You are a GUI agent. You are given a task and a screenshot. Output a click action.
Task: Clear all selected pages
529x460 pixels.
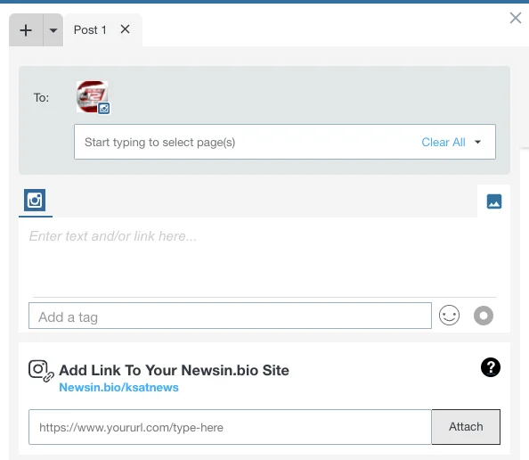pyautogui.click(x=444, y=142)
